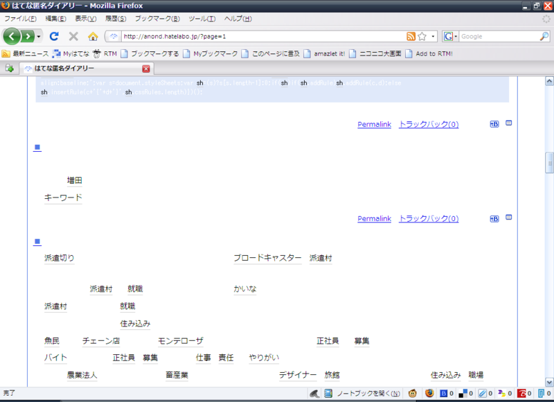554x402 pixels.
Task: Bookmark this page with the star icon
Action: (422, 36)
